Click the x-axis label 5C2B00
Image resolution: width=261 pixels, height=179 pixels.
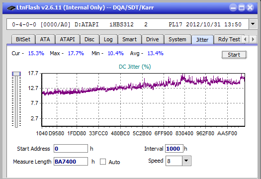pos(142,133)
